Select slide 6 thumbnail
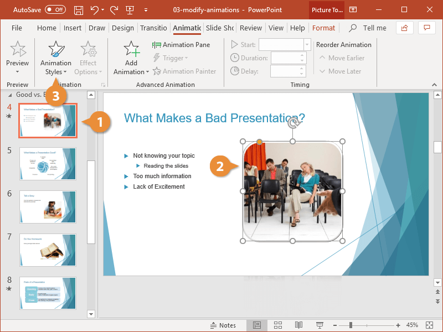Screen dimensions: 443x332 (48, 206)
